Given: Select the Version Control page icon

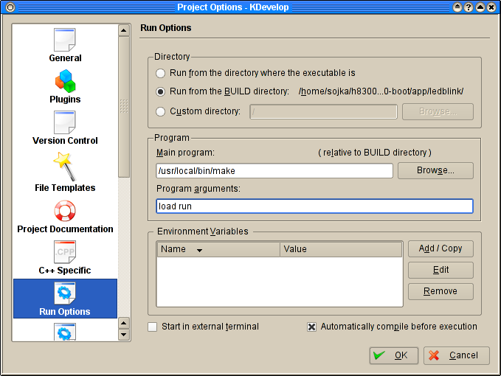Looking at the screenshot, I should click(65, 122).
